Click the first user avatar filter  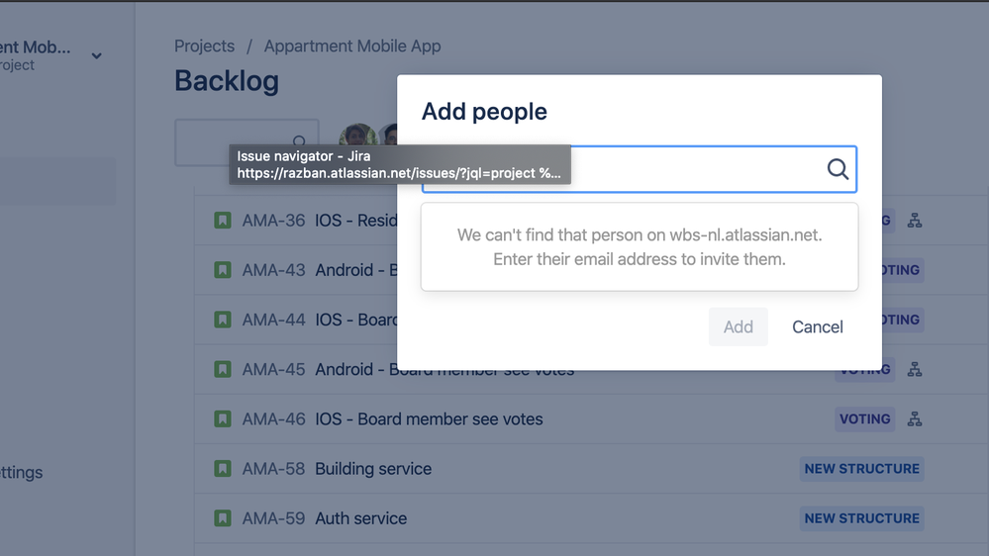coord(358,135)
